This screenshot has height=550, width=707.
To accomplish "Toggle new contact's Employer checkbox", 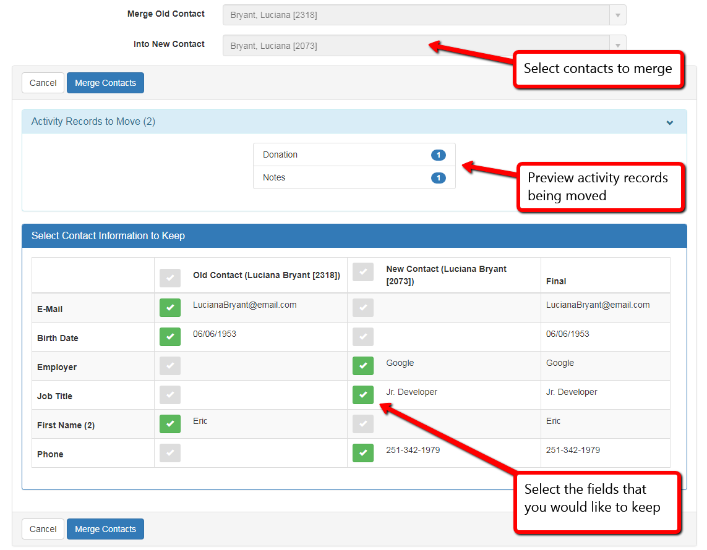I will pyautogui.click(x=363, y=366).
